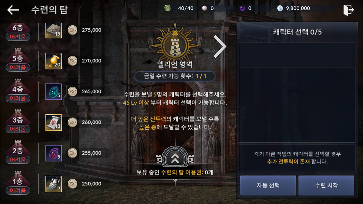This screenshot has width=363, height=204.
Task: Click the purple orb currency icon
Action: (x=242, y=8)
